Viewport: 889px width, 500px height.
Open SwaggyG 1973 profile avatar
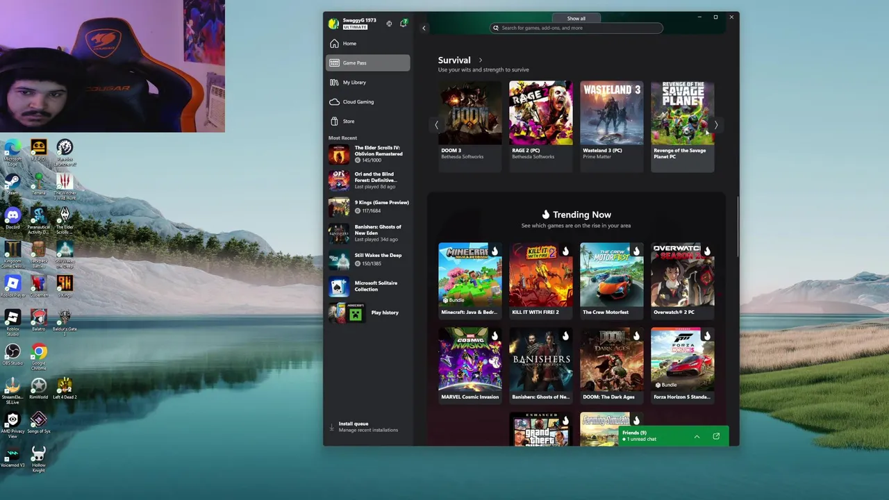333,24
